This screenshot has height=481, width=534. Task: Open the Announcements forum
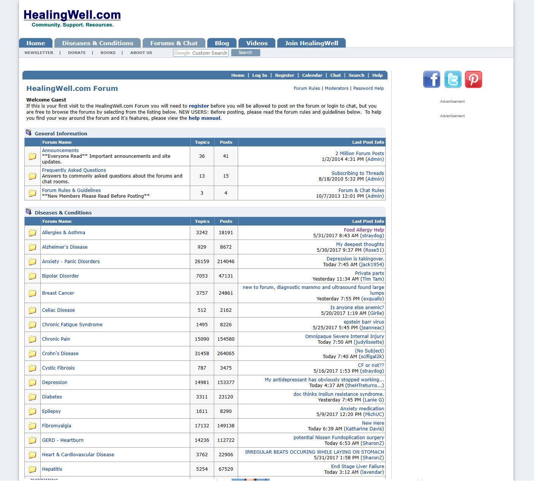click(x=60, y=151)
